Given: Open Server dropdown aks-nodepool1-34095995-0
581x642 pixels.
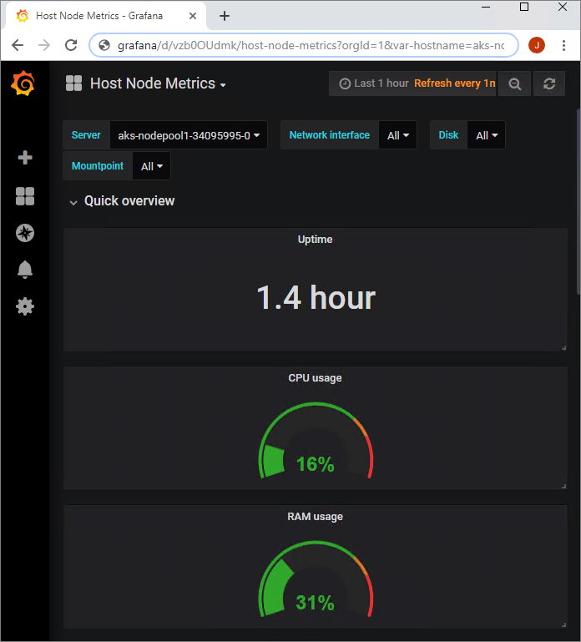Looking at the screenshot, I should pyautogui.click(x=189, y=135).
